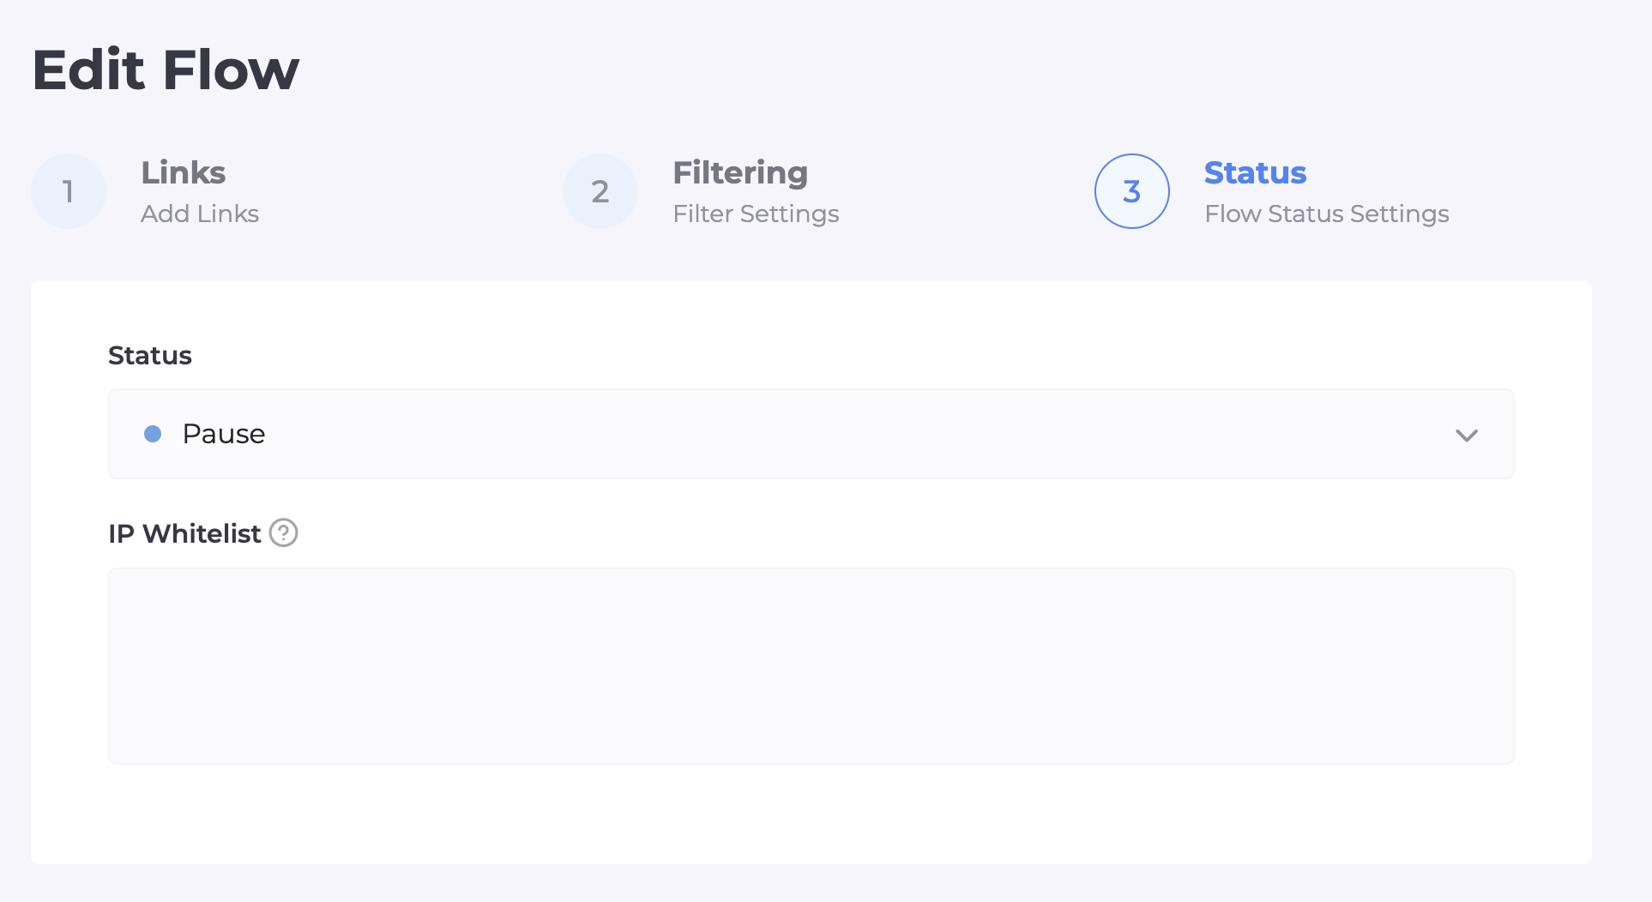Click the blue dot beside Pause
This screenshot has width=1652, height=902.
[x=153, y=434]
